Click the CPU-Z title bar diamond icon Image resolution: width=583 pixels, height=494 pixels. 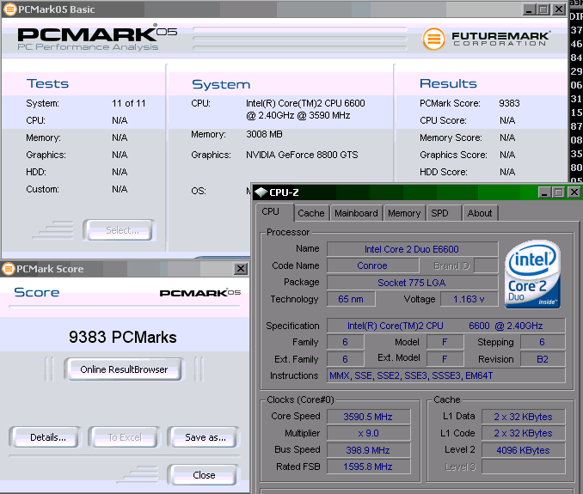click(261, 192)
